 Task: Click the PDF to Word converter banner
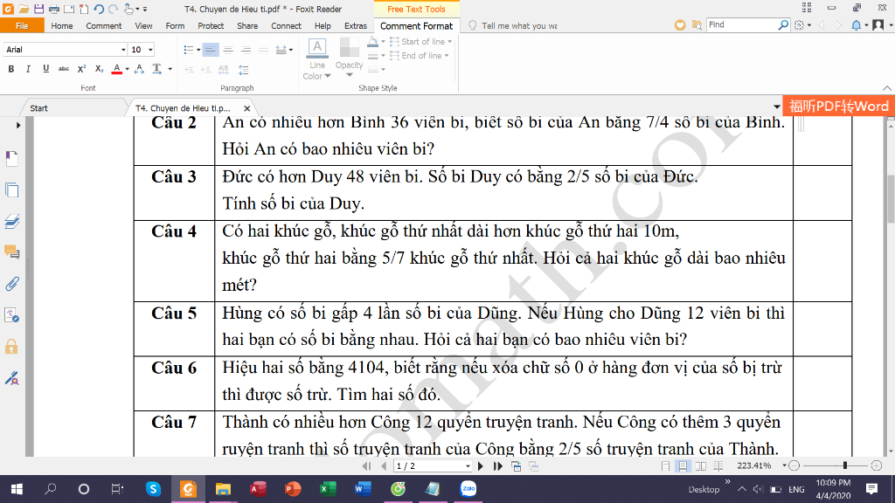[x=838, y=106]
